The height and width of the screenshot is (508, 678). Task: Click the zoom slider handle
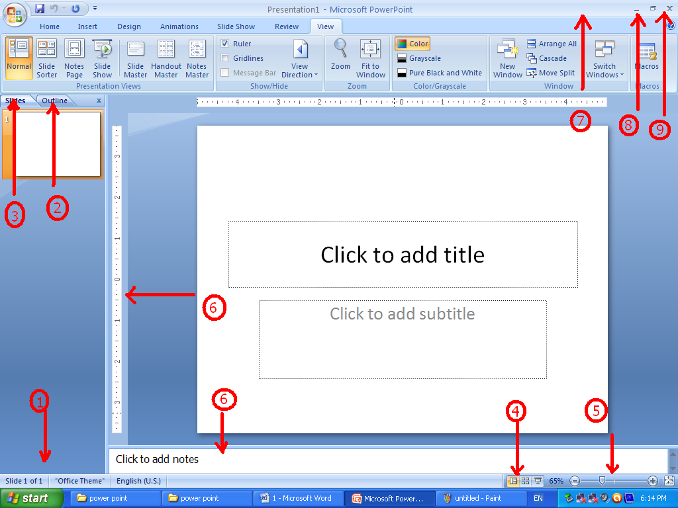[602, 480]
